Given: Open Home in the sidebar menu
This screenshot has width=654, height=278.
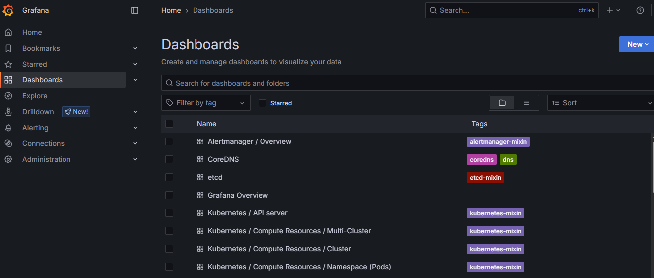Looking at the screenshot, I should coord(32,32).
